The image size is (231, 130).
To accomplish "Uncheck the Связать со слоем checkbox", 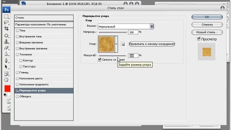I will coord(100,60).
